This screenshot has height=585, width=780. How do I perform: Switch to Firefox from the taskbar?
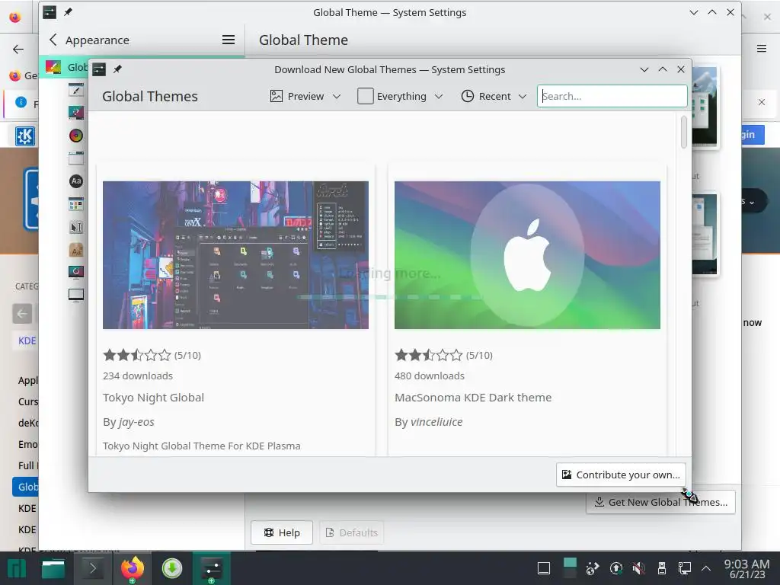[x=133, y=568]
